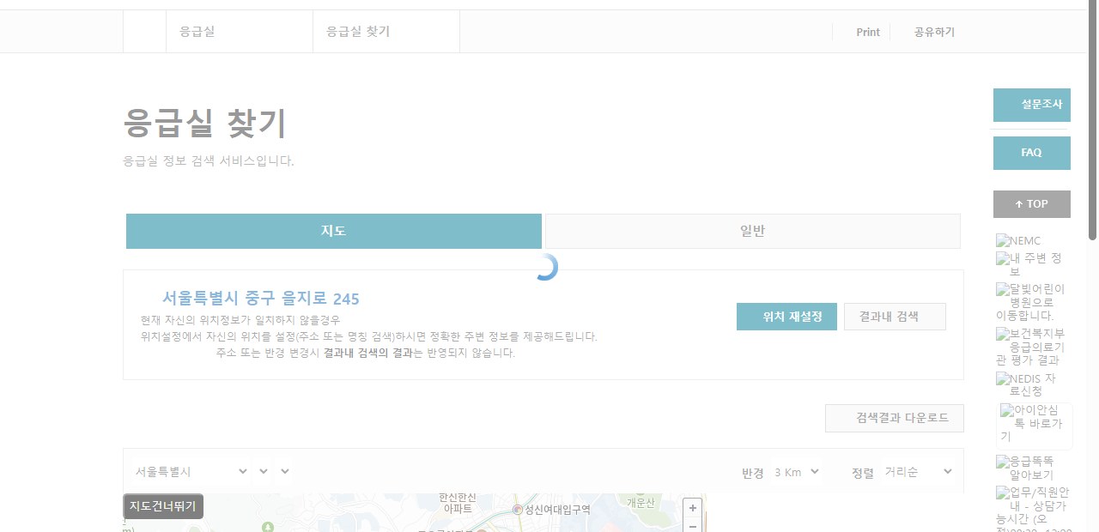This screenshot has width=1099, height=532.
Task: Click the 내 주변 정보 image link
Action: coord(1030,264)
